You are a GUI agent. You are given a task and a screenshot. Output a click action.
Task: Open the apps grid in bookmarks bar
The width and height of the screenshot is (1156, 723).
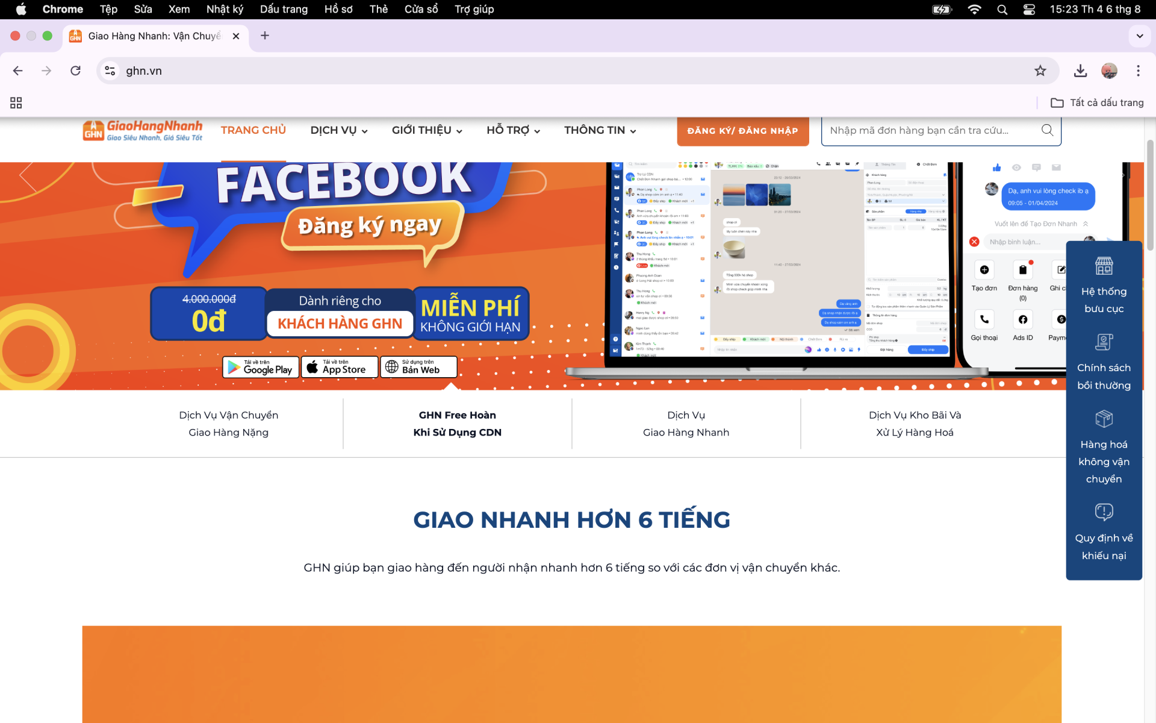[x=16, y=103]
